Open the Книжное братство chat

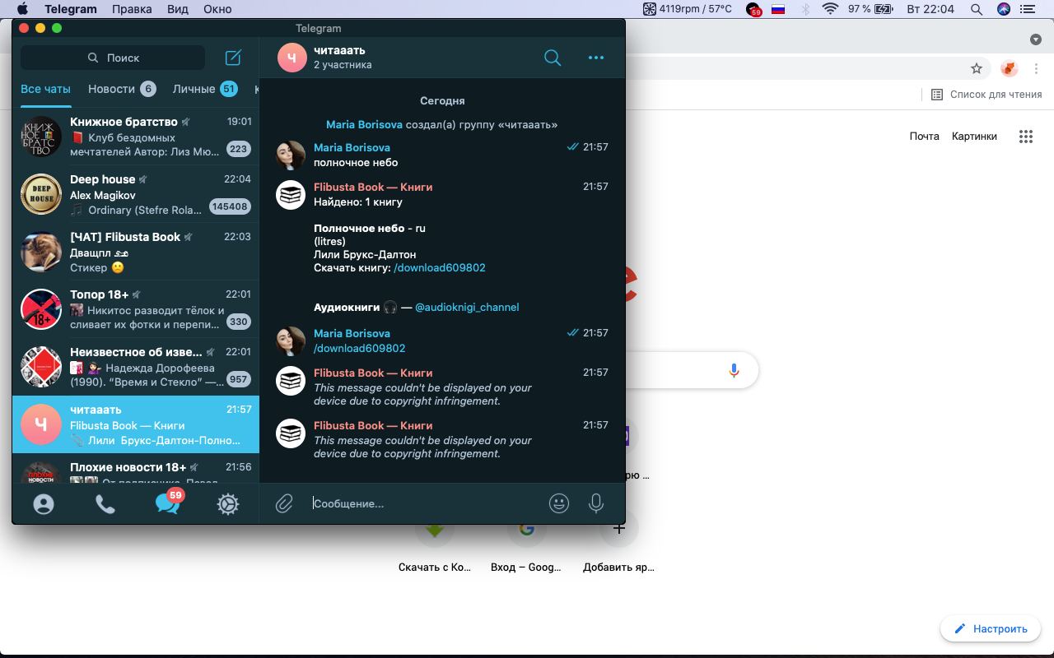136,137
